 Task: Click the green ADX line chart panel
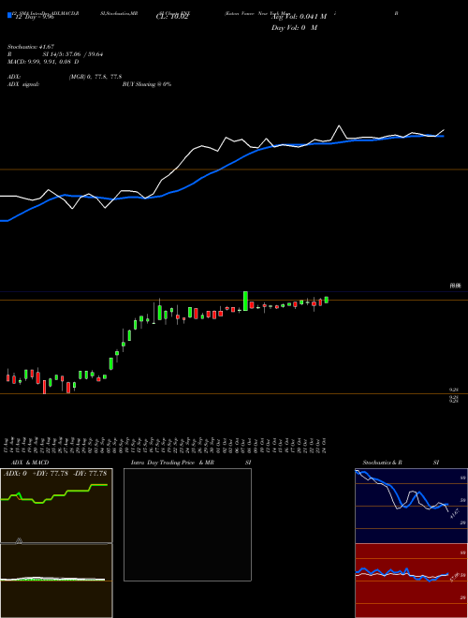pos(56,506)
